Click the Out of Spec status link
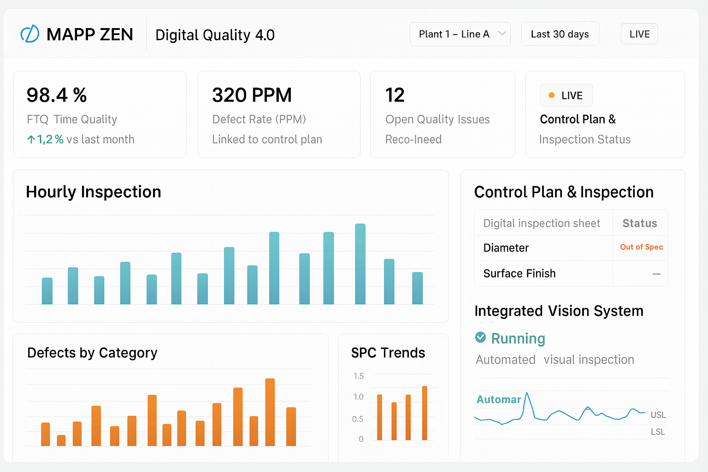The height and width of the screenshot is (472, 708). click(641, 247)
